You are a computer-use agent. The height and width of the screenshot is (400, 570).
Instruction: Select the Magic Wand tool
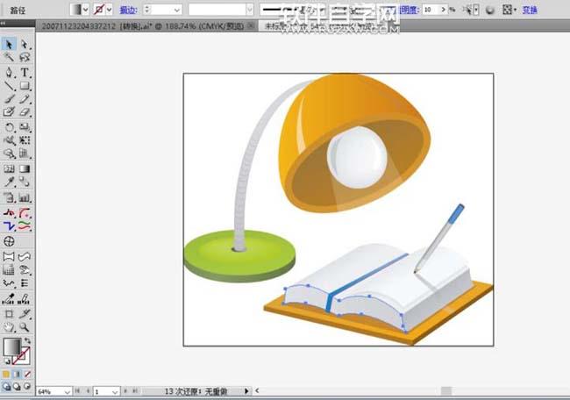pyautogui.click(x=9, y=57)
